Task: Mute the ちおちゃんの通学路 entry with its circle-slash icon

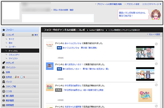Action: [x=156, y=106]
